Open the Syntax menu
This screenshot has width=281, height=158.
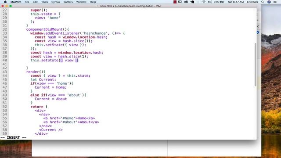56,2
